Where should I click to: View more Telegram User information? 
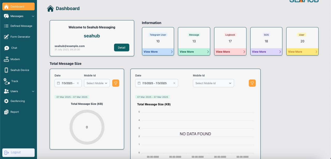coord(158,52)
